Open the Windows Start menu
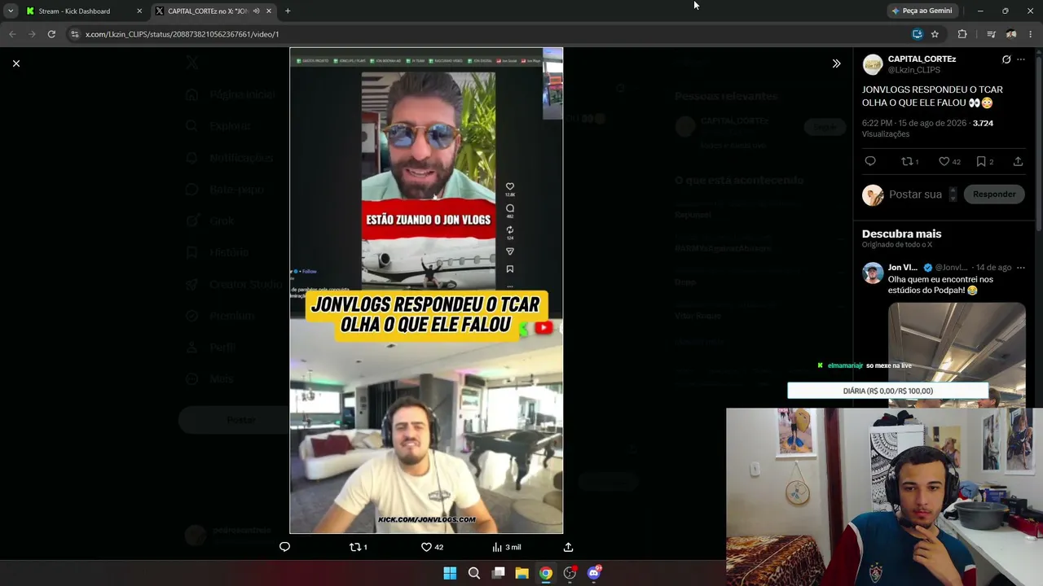This screenshot has width=1043, height=586. point(450,573)
